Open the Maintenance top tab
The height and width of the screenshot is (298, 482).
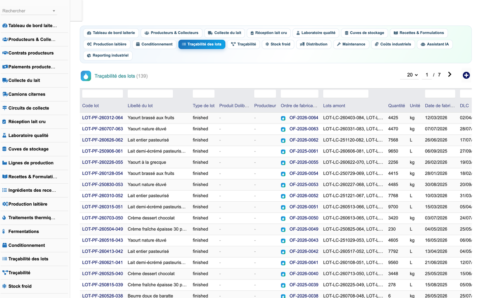(351, 44)
